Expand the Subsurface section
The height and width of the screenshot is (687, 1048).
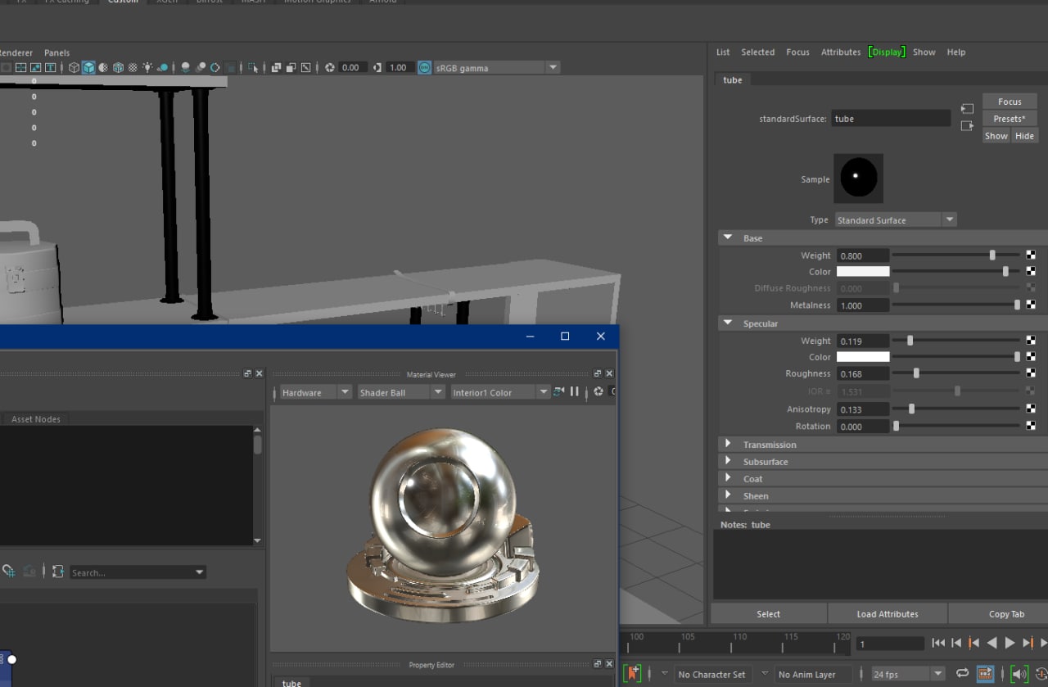pyautogui.click(x=728, y=461)
